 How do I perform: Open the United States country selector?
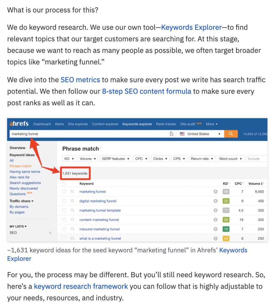(200, 134)
